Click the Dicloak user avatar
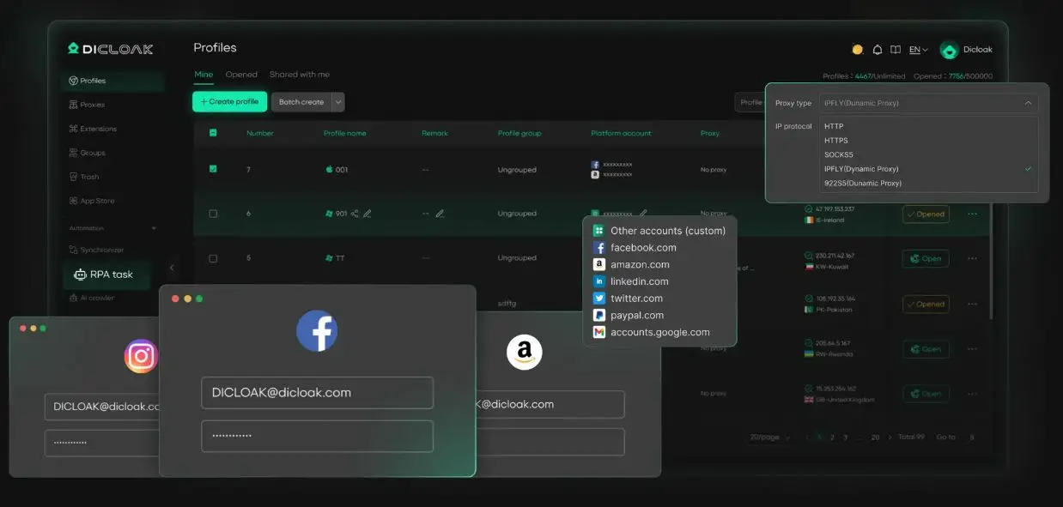The image size is (1063, 507). pyautogui.click(x=949, y=50)
